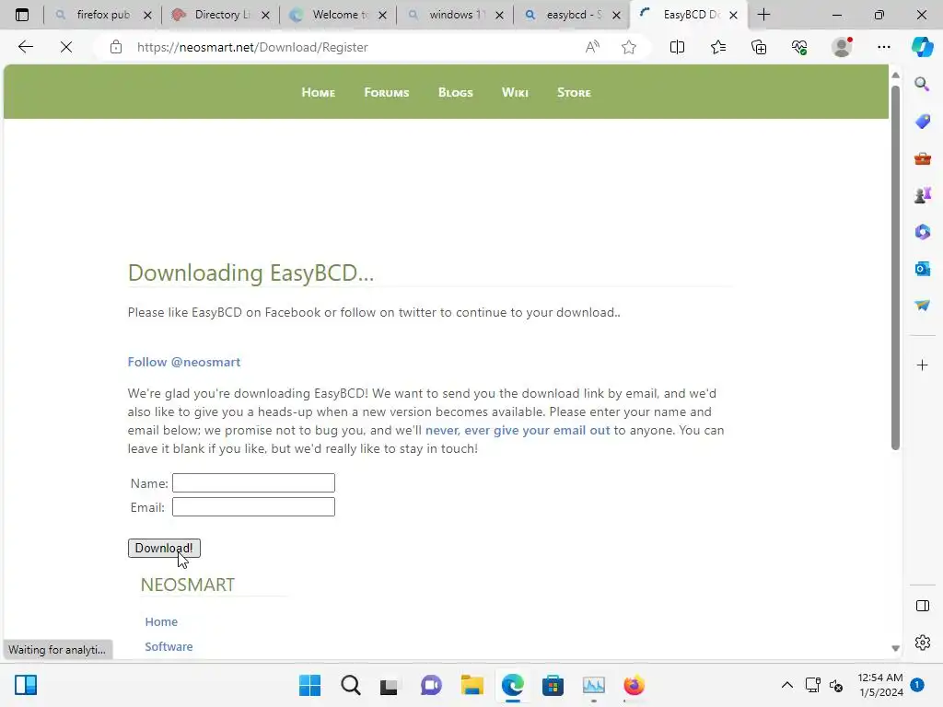The image size is (943, 707).
Task: Open the Blogs nav menu item
Action: click(455, 93)
